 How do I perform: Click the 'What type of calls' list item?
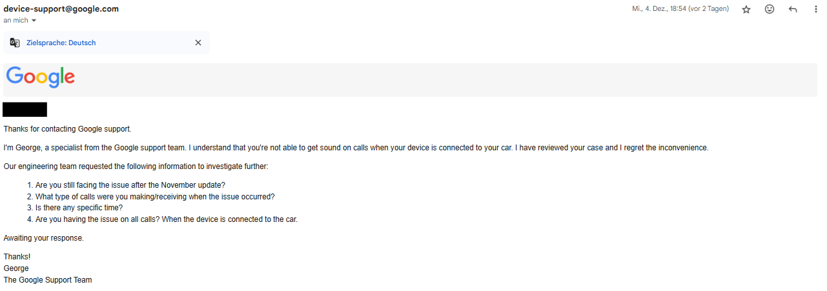tap(155, 196)
